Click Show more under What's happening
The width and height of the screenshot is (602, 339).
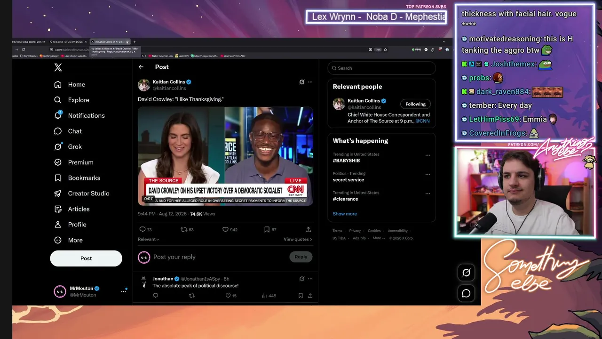(x=345, y=214)
